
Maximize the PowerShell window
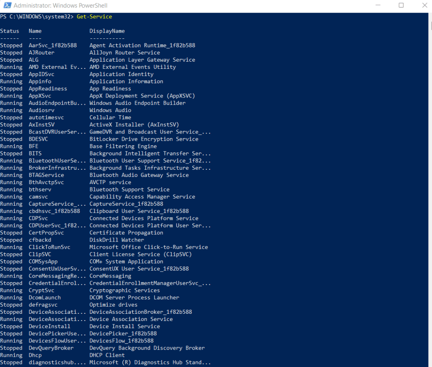[x=401, y=5]
